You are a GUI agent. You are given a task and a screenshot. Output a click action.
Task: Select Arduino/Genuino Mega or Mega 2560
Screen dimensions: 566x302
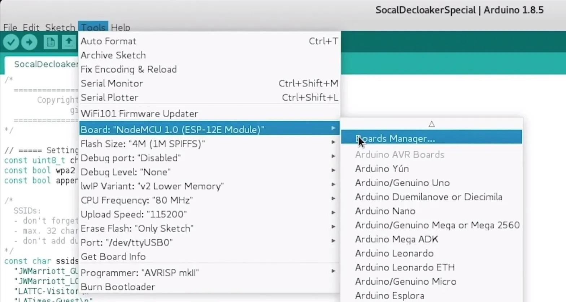point(431,225)
